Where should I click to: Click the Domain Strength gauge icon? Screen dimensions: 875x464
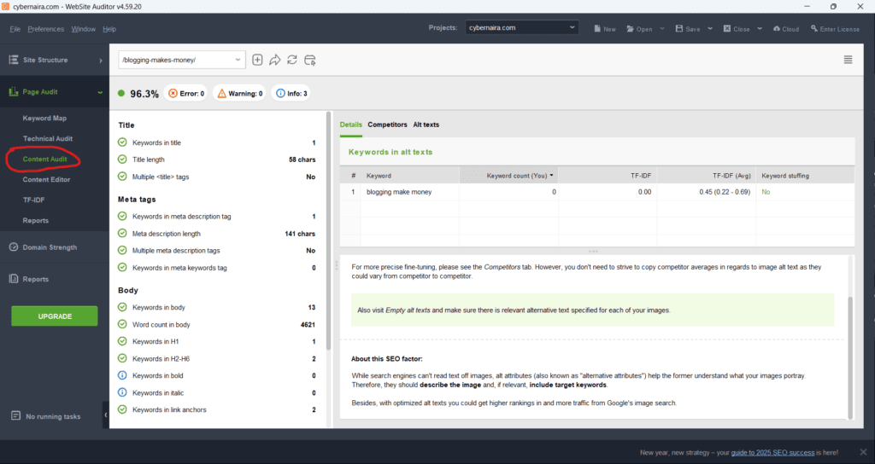(14, 246)
